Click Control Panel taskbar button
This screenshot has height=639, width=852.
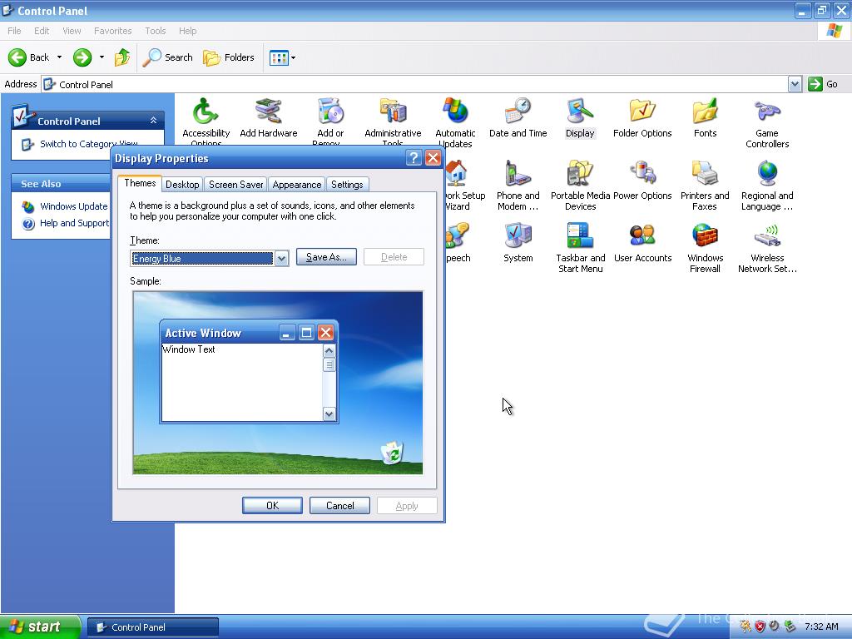(153, 627)
